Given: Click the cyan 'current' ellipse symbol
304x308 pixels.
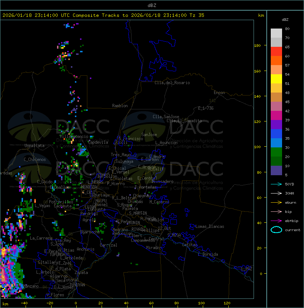Looking at the screenshot, I should click(x=276, y=230).
